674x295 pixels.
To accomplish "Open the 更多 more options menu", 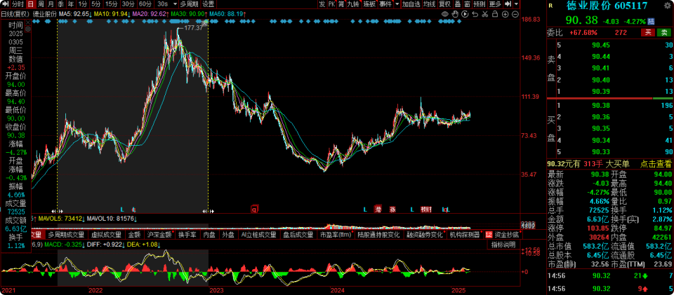I will [x=495, y=4].
